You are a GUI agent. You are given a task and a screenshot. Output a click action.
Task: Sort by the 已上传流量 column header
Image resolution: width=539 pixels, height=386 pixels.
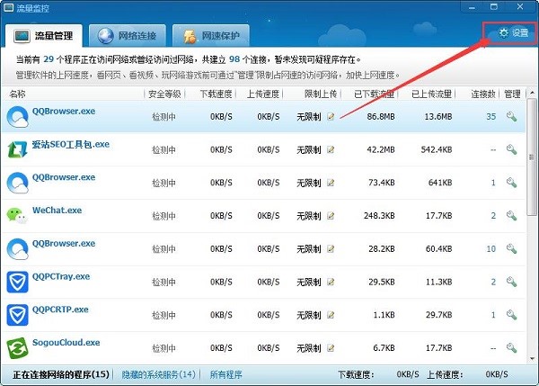click(432, 94)
